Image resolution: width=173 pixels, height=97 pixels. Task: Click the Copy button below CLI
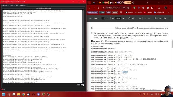point(79,84)
